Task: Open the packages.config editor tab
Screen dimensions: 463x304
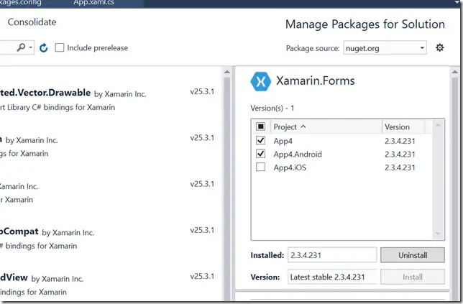Action: coord(21,3)
